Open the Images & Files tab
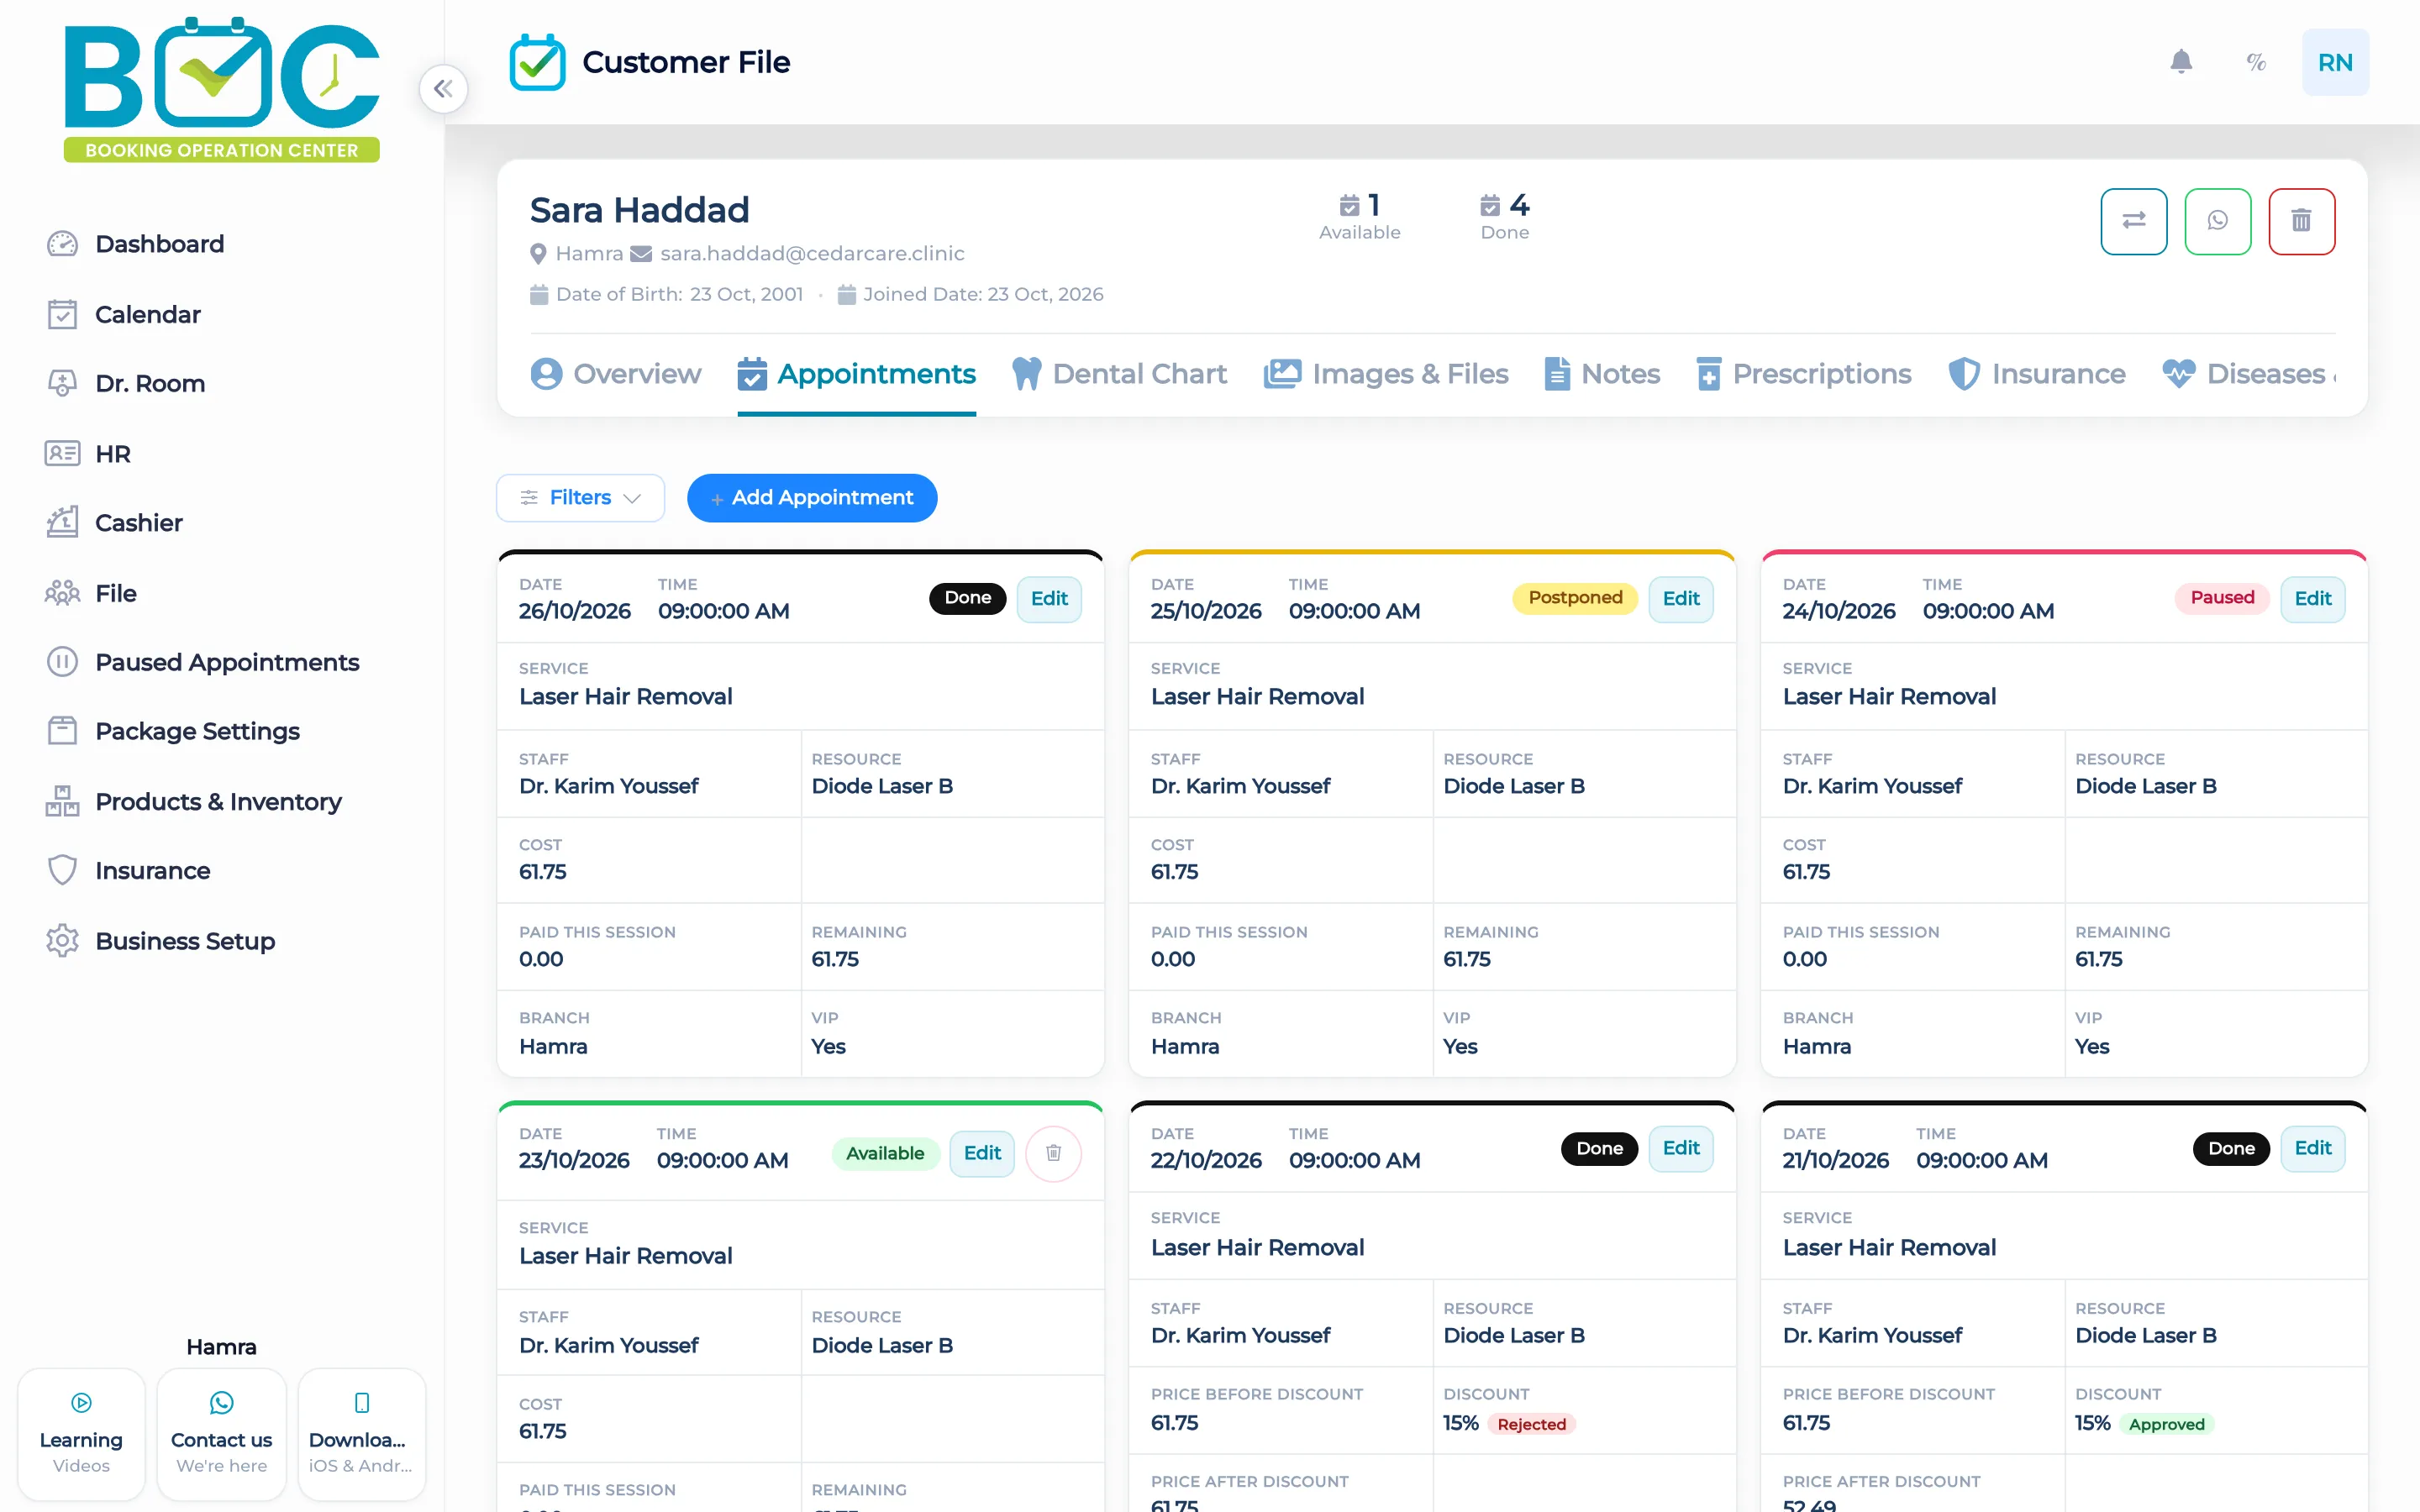The image size is (2420, 1512). [1386, 374]
